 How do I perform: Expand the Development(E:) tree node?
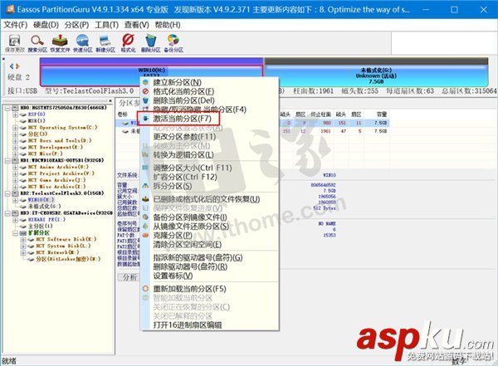[15, 148]
